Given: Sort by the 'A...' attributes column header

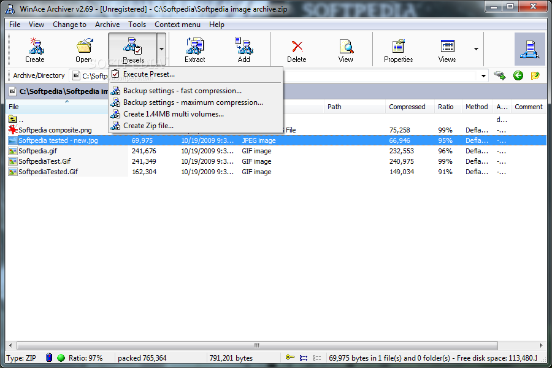Looking at the screenshot, I should click(502, 107).
